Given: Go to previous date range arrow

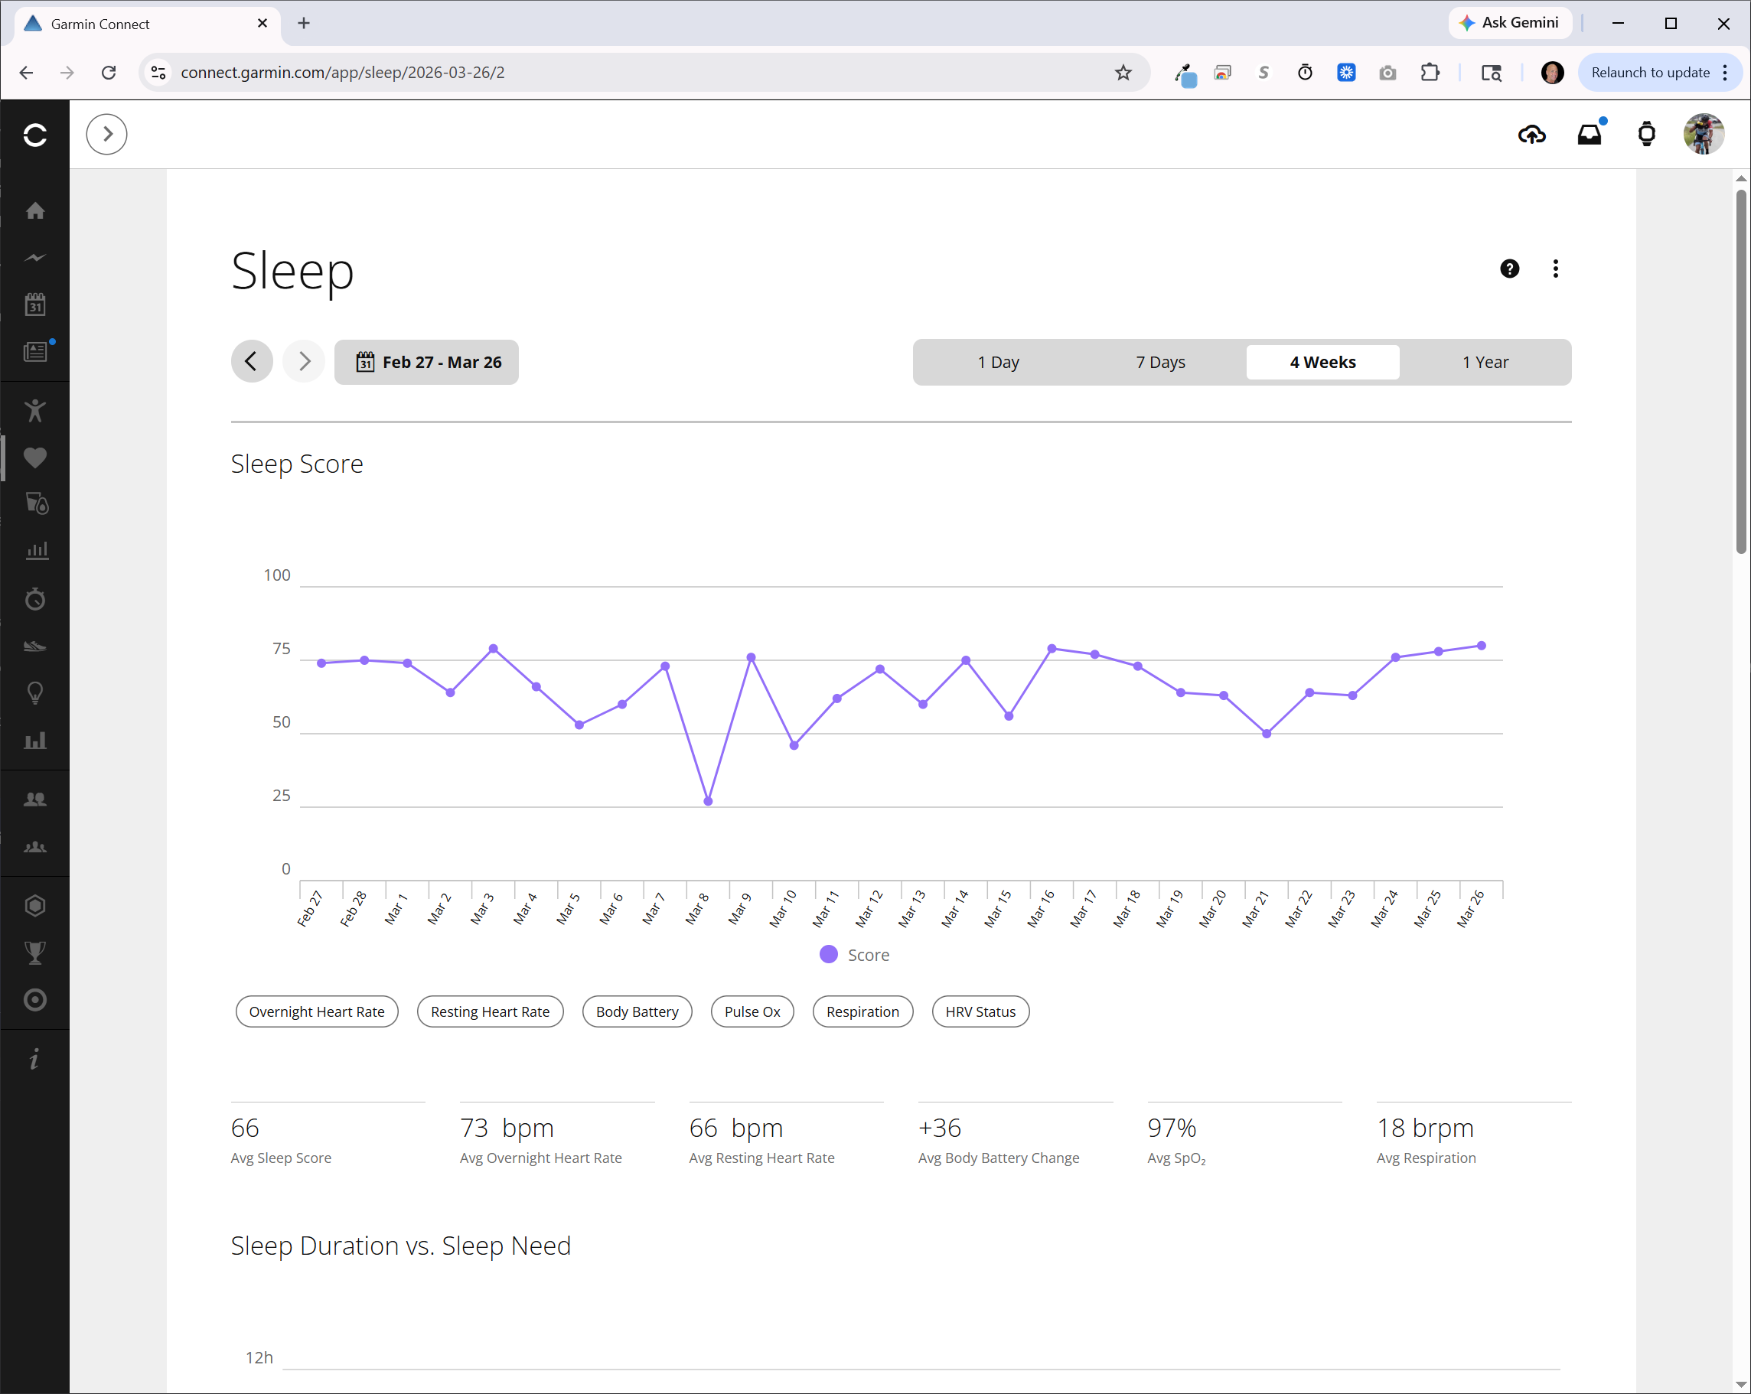Looking at the screenshot, I should (x=252, y=362).
